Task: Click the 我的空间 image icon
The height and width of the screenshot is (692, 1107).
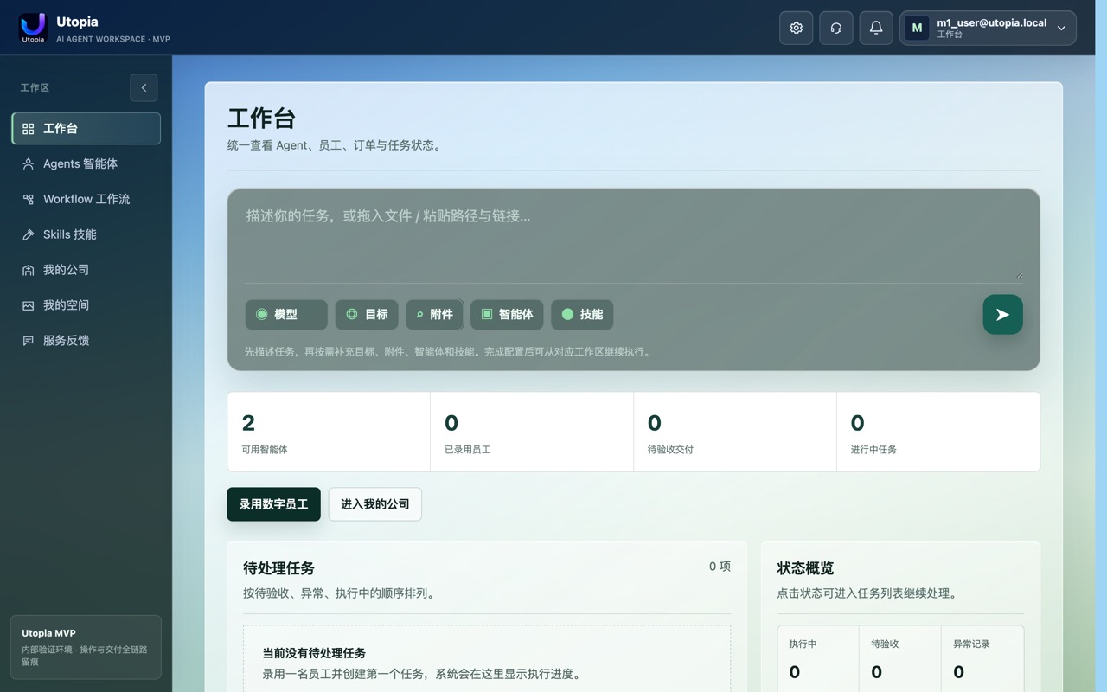Action: pos(29,306)
